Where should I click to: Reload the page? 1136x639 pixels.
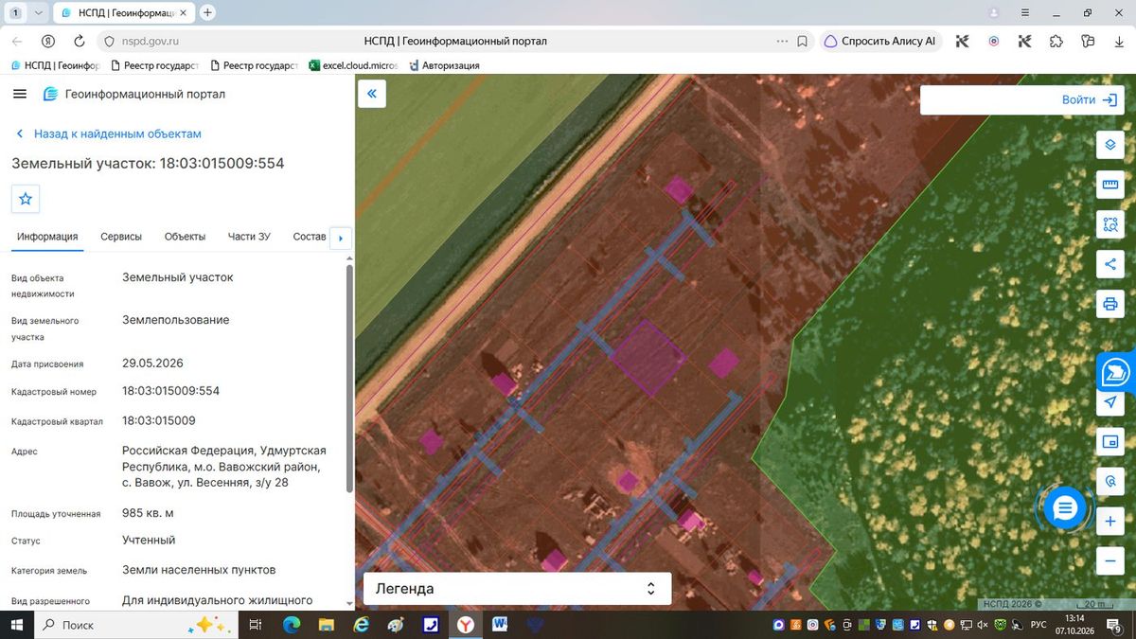[x=80, y=41]
